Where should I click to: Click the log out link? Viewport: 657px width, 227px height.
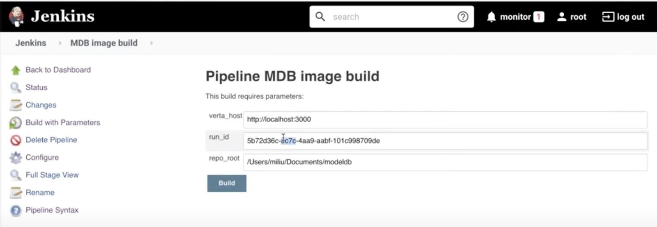point(630,17)
